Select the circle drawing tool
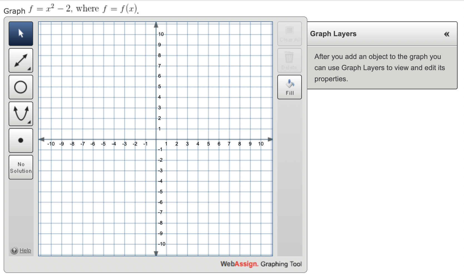This screenshot has width=464, height=276. coord(21,87)
